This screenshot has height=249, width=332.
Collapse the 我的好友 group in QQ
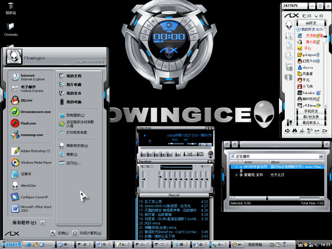(x=298, y=29)
